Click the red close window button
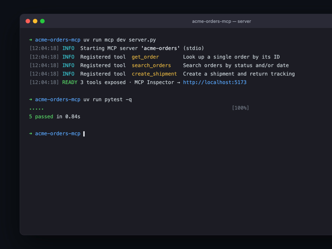The height and width of the screenshot is (249, 332). click(x=28, y=21)
